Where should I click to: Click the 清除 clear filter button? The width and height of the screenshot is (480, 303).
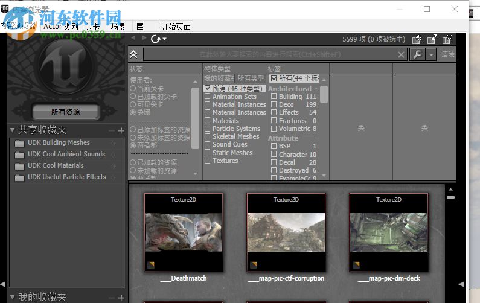447,54
